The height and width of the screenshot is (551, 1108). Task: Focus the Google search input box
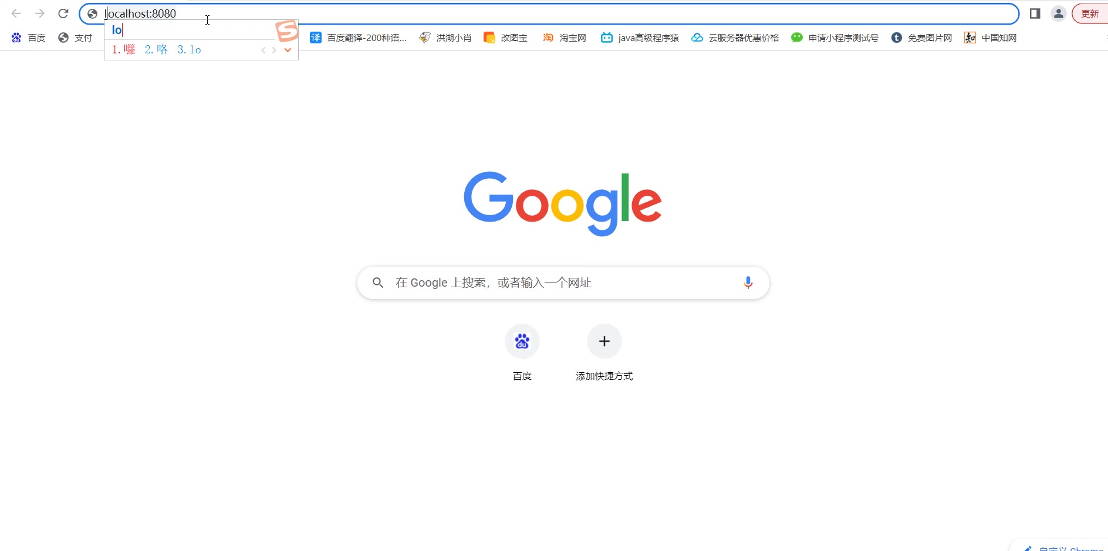coord(563,283)
